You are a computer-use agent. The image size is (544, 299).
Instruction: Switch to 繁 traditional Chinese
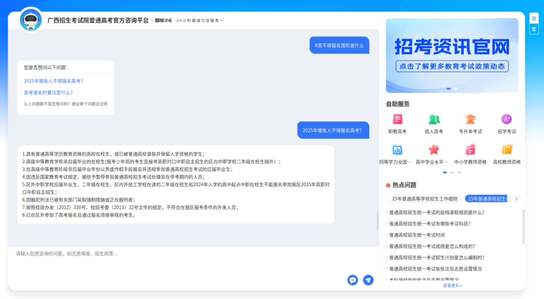coord(534,29)
